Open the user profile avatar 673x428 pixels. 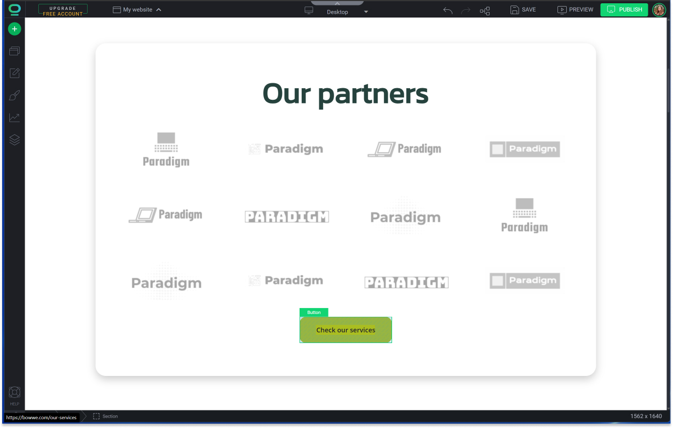tap(659, 10)
